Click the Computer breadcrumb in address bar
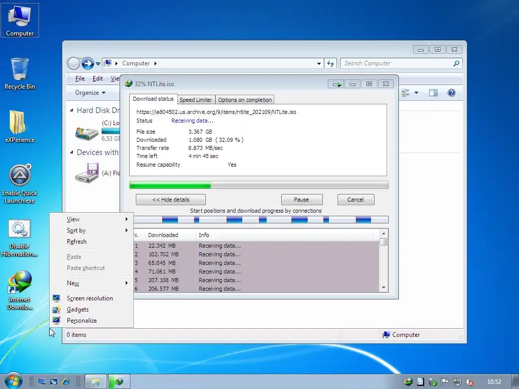The image size is (519, 389). click(136, 63)
